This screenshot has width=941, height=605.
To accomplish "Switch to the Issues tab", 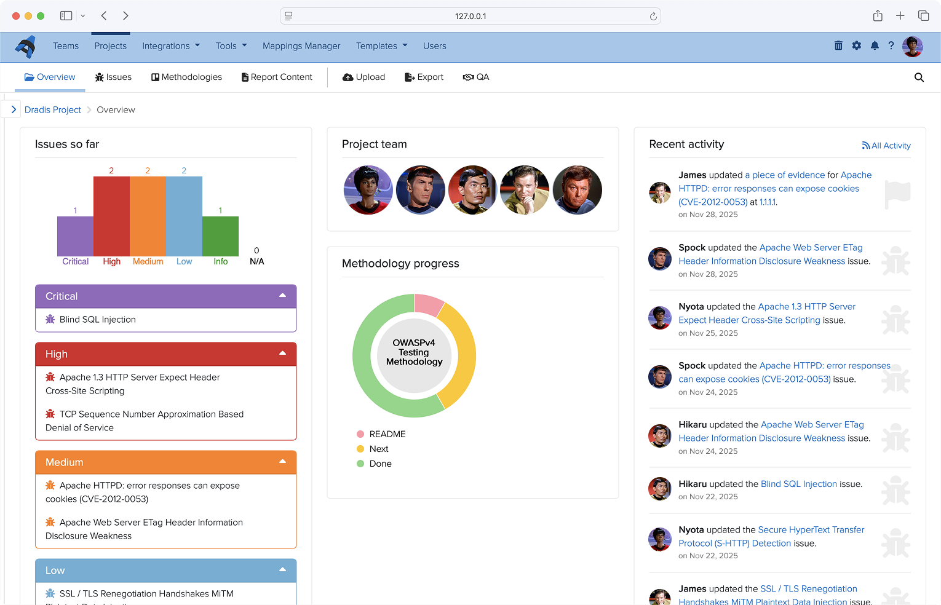I will pos(113,77).
